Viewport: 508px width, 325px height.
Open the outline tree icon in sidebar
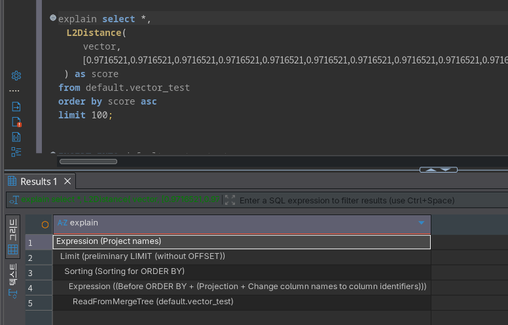(x=16, y=152)
